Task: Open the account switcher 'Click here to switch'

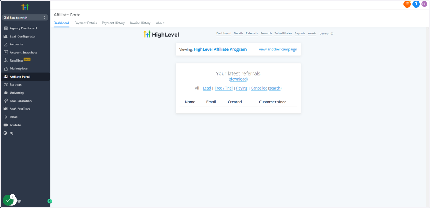Action: (25, 18)
